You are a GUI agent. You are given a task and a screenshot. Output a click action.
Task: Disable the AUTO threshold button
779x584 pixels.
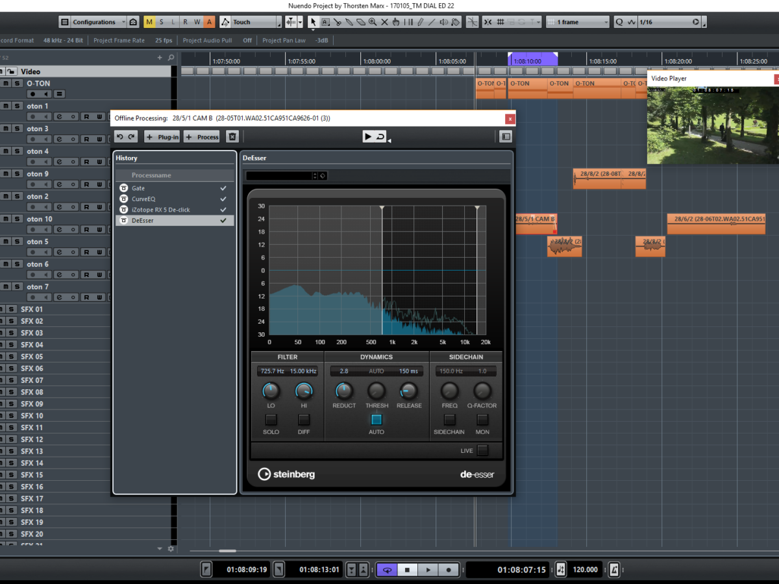pos(377,420)
